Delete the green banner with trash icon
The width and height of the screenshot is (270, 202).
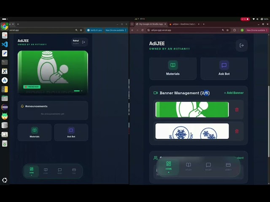pos(237,109)
